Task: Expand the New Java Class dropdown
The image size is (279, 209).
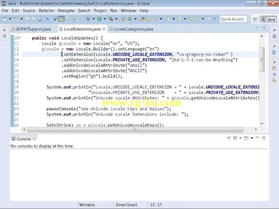Action: click(x=135, y=19)
